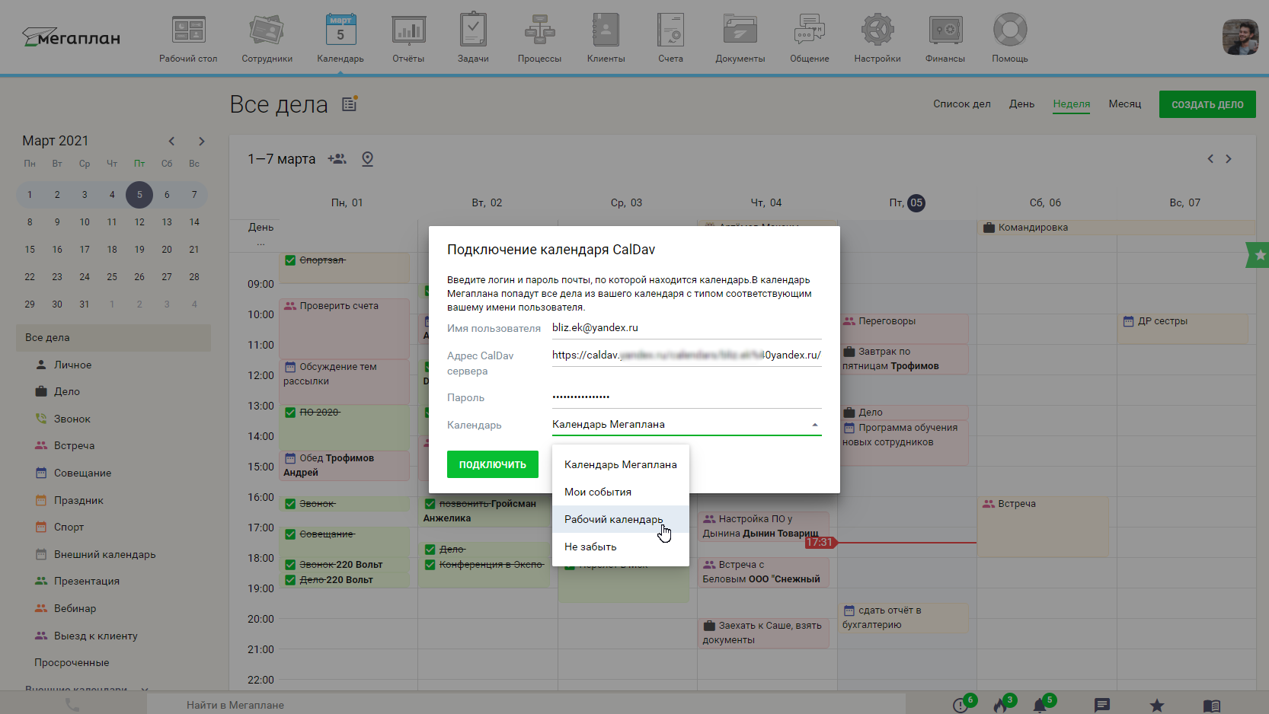This screenshot has width=1269, height=714.
Task: Open the overdue alerts icon with badge 6
Action: 961,705
